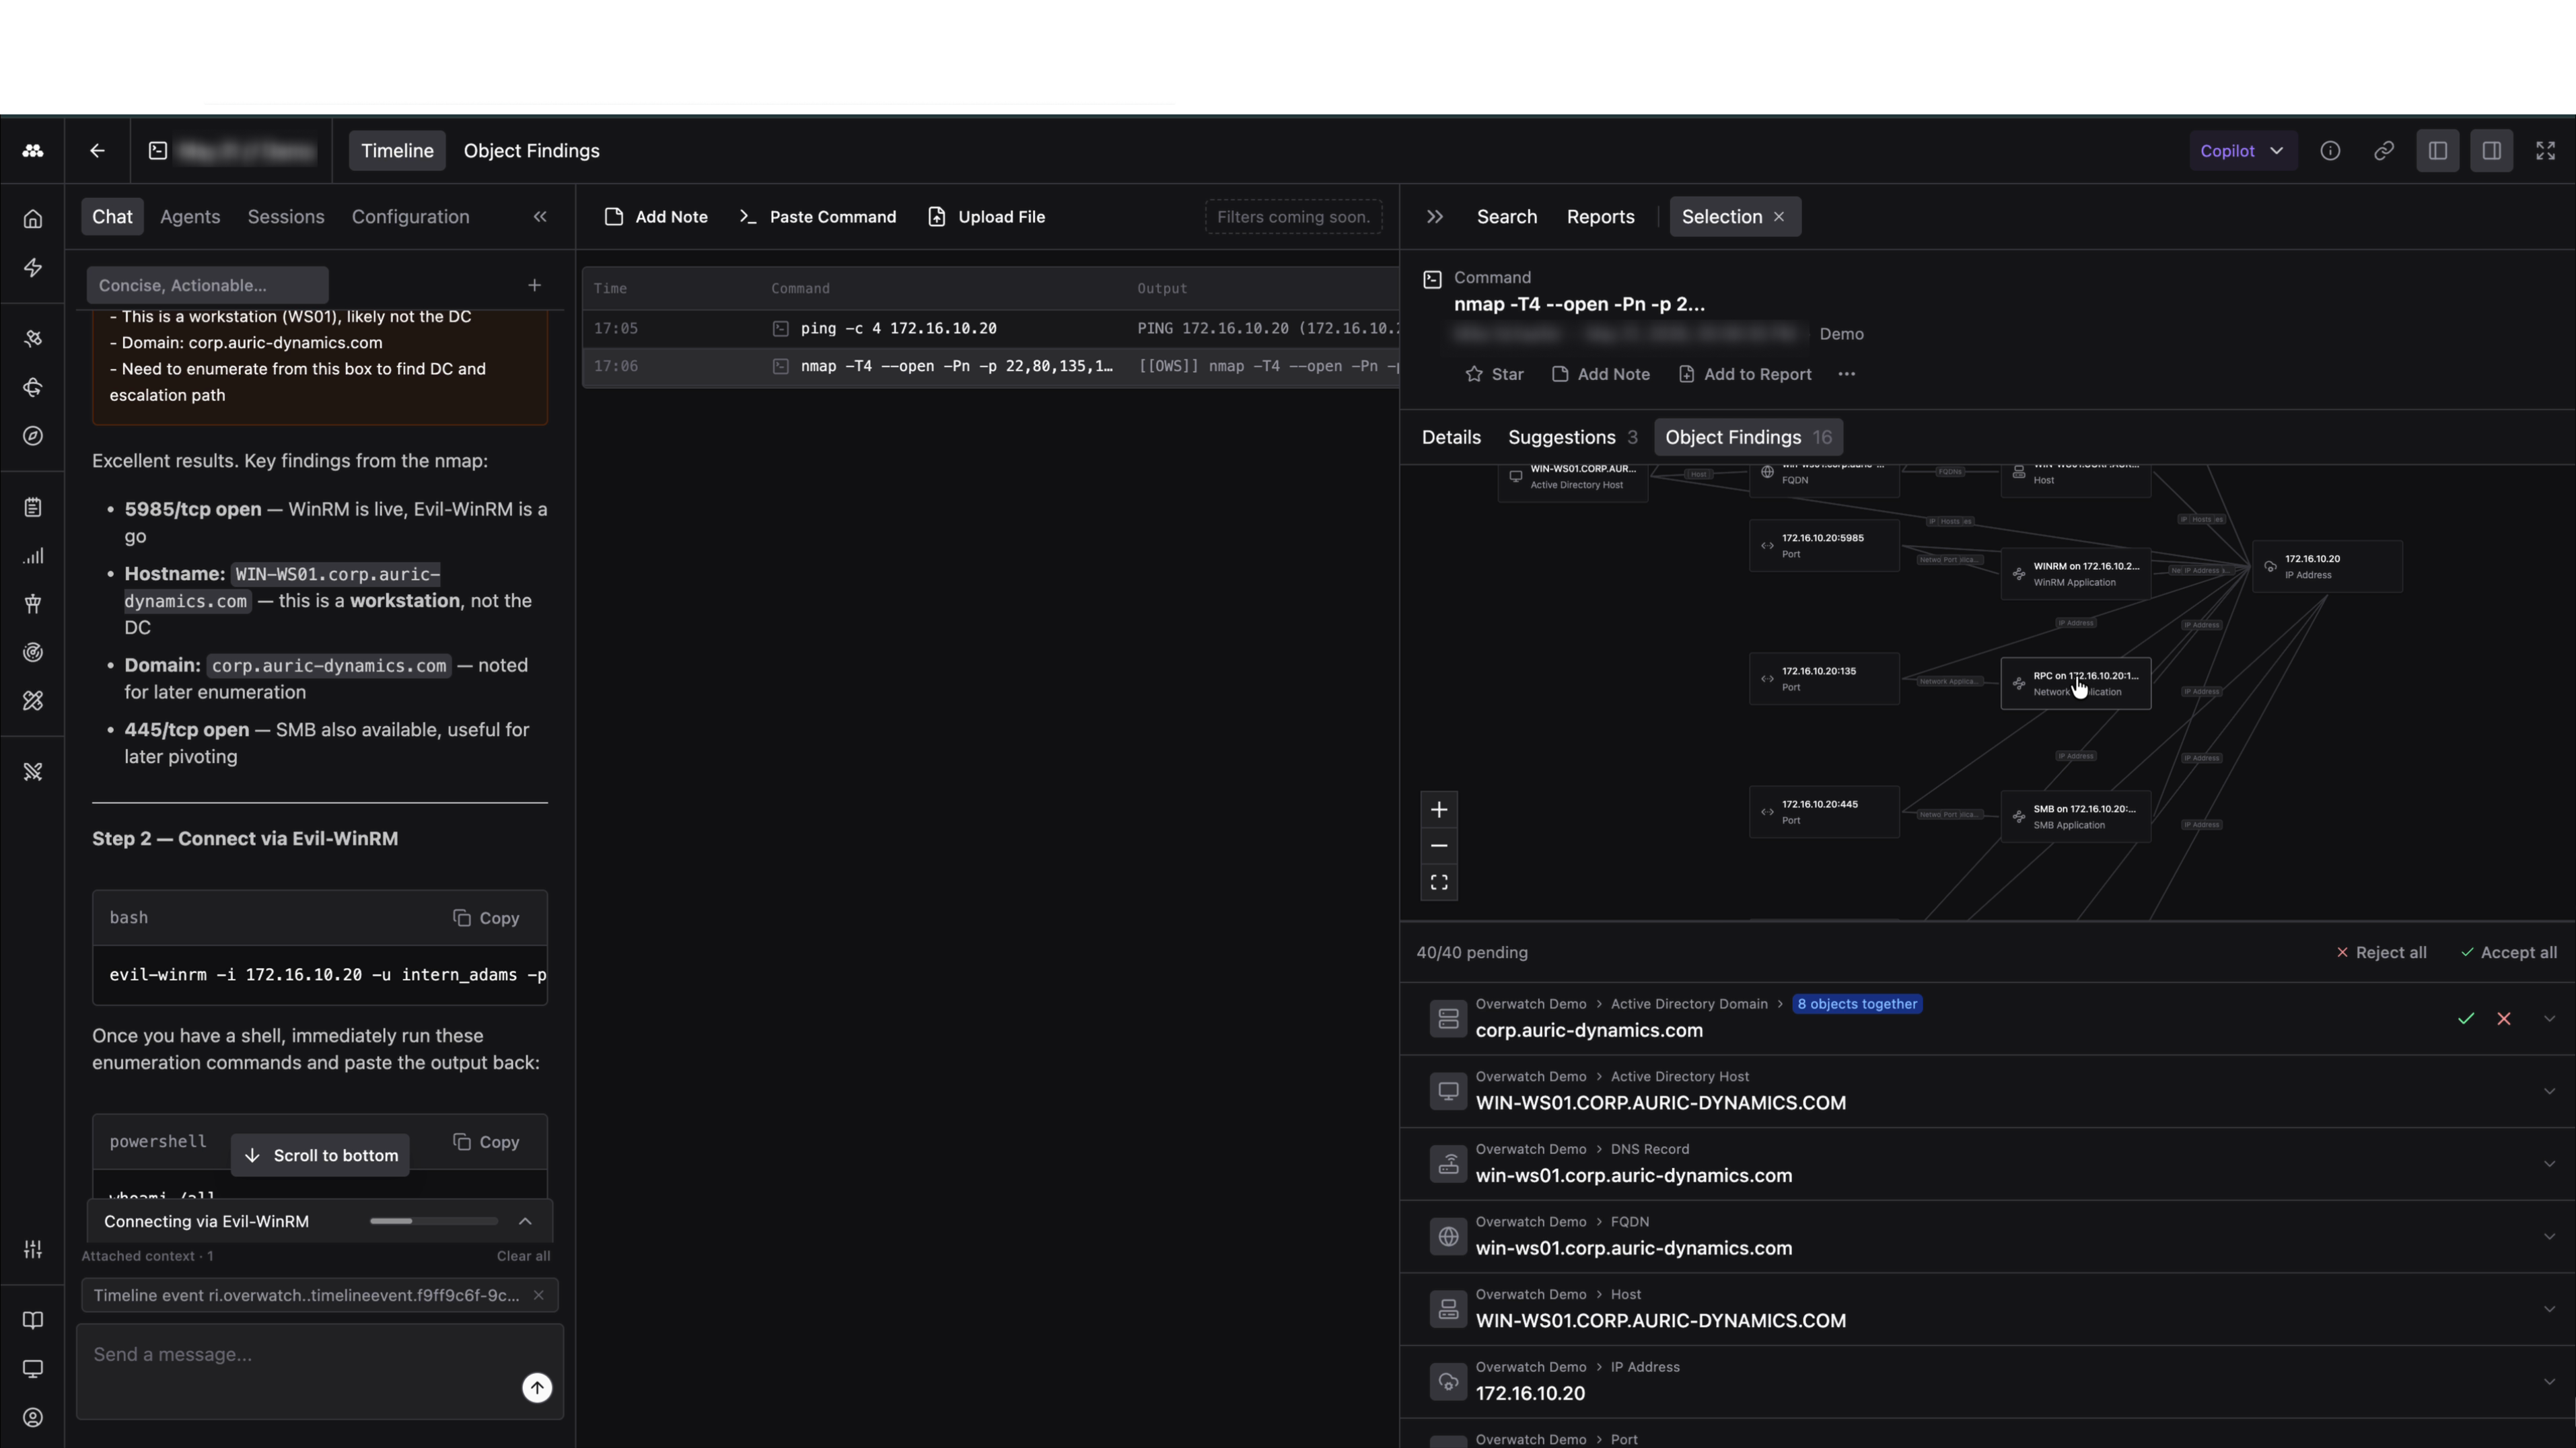
Task: Click Upload File in the timeline toolbar
Action: tap(986, 217)
